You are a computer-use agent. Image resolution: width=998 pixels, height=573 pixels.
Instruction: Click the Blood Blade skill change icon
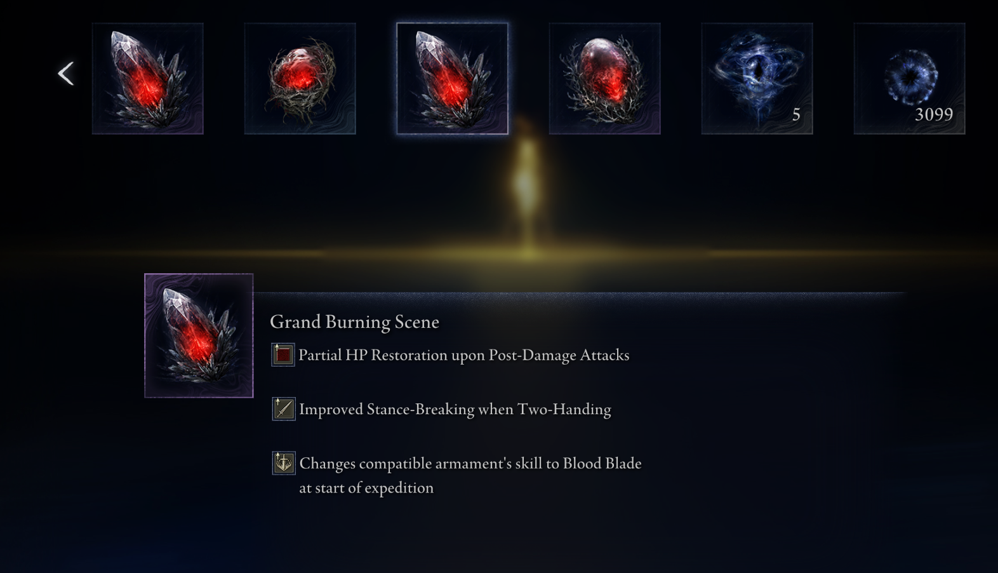pyautogui.click(x=283, y=462)
